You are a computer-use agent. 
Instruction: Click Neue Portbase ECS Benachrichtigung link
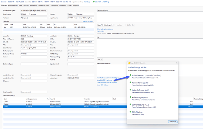(108, 78)
